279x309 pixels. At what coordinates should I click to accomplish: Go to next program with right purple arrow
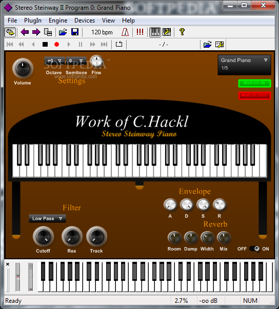36,32
